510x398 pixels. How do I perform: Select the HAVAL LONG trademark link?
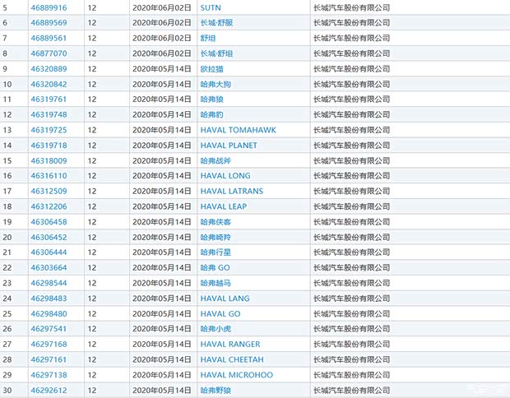click(225, 176)
